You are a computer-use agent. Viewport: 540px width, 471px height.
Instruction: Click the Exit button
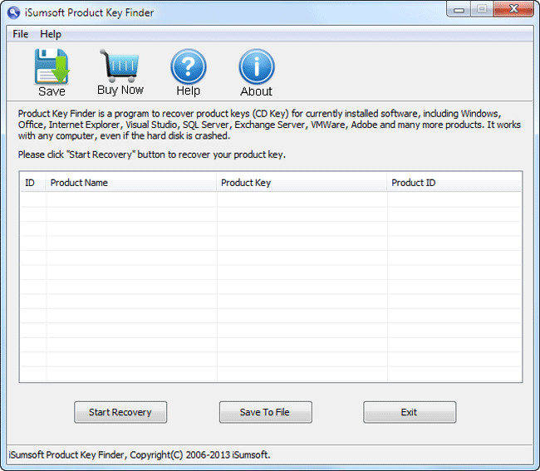tap(410, 412)
